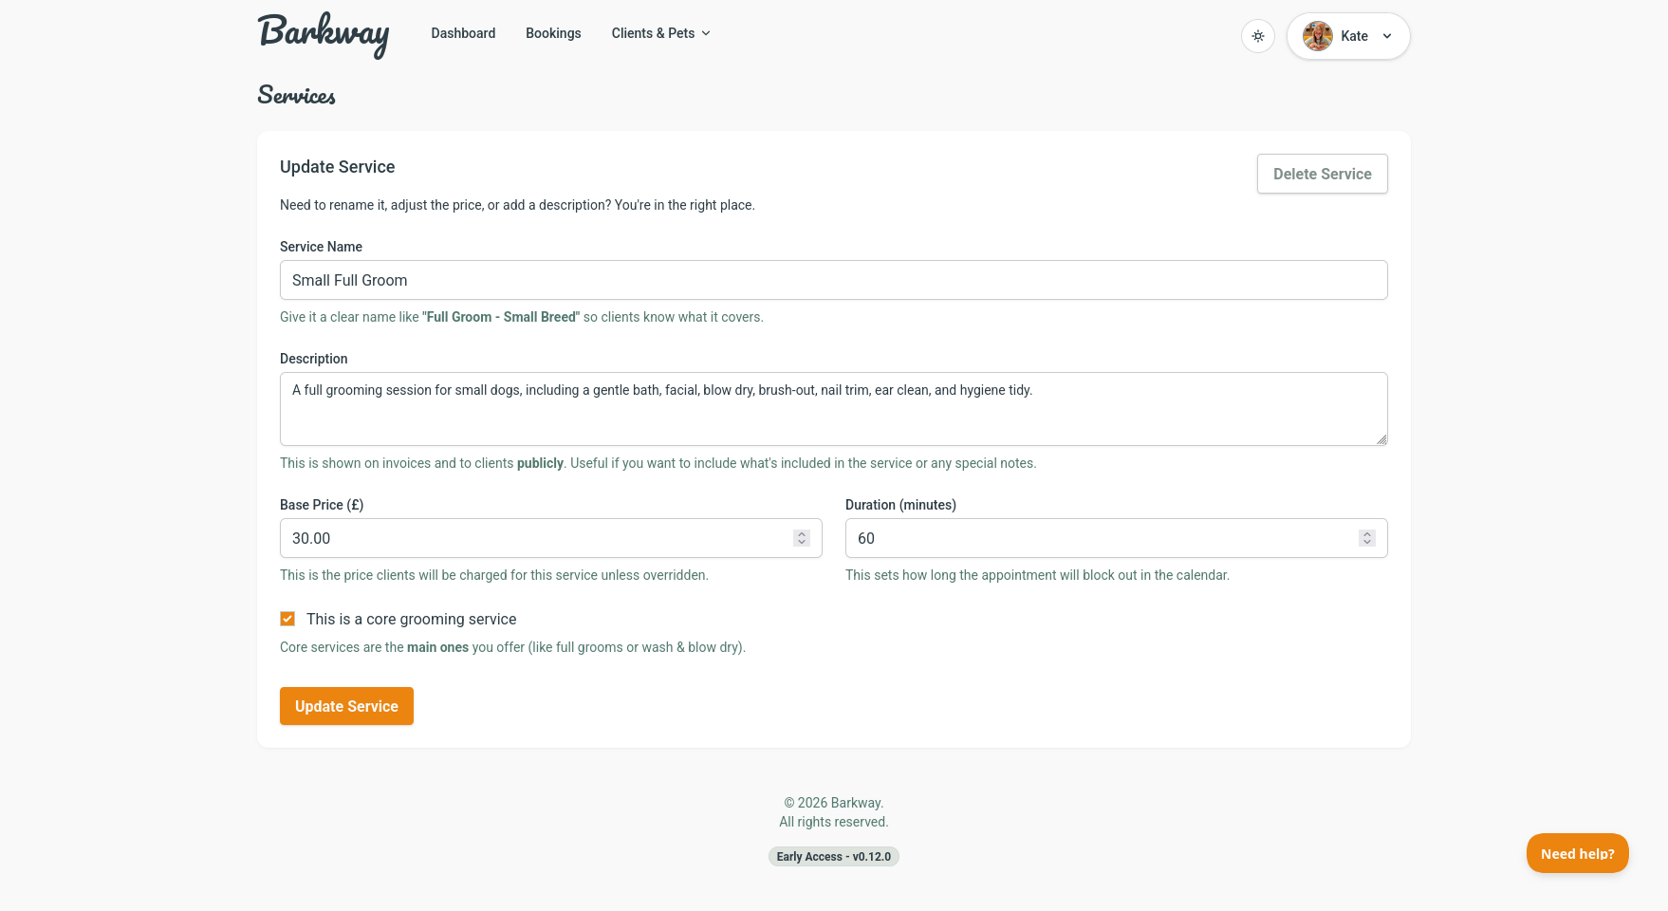Click the description textarea resize handle
This screenshot has width=1668, height=911.
click(1381, 439)
